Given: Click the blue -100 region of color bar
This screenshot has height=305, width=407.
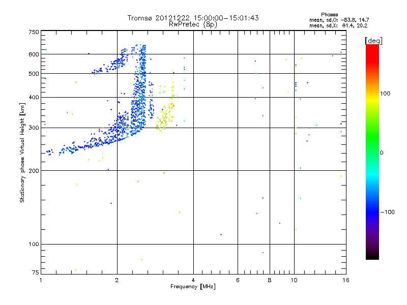Looking at the screenshot, I should coord(372,212).
